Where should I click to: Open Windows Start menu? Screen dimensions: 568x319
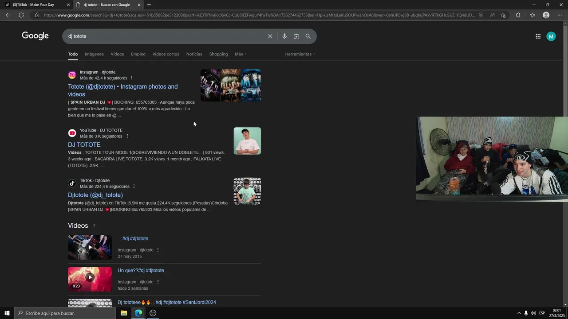click(7, 313)
